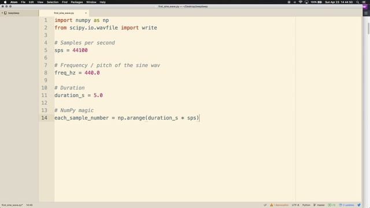Click the blue squirrel icon in status bar

[x=359, y=205]
